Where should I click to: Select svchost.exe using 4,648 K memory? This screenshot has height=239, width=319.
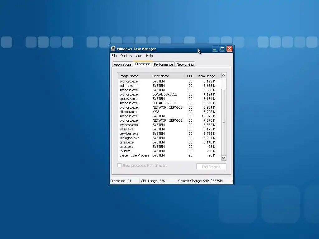point(169,103)
